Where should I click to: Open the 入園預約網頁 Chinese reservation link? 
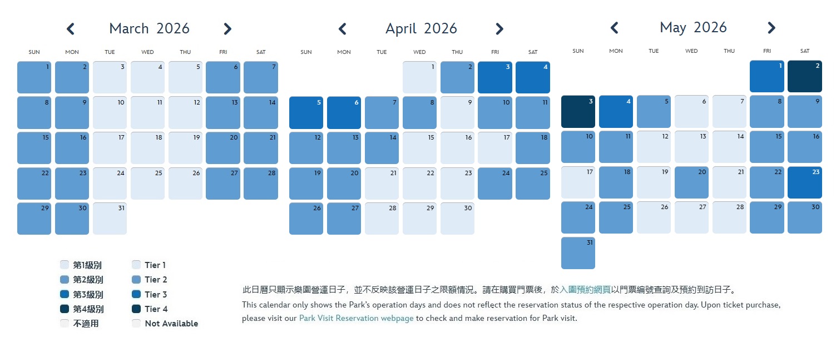(585, 290)
